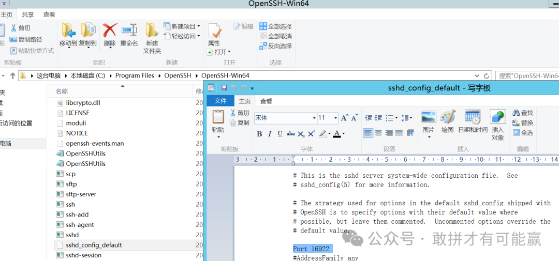Switch to Explorer View (查看) tab

point(49,14)
